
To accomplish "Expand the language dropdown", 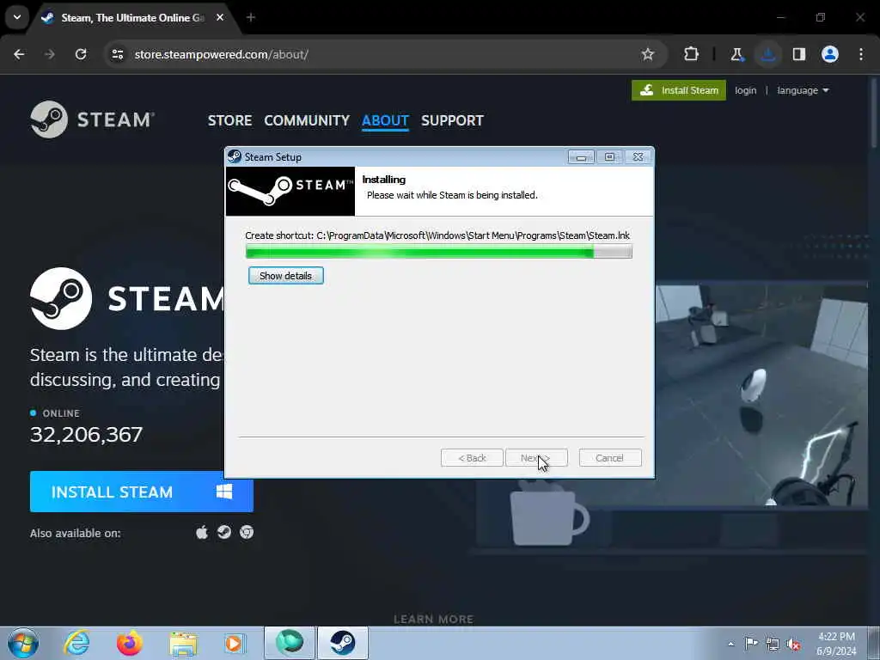I will point(803,90).
